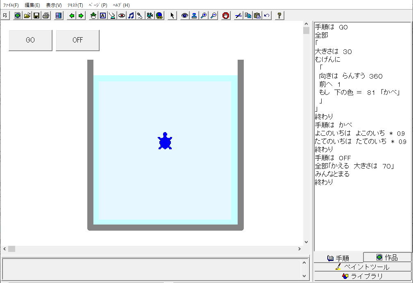Click the page layout panel icon
The width and height of the screenshot is (413, 283).
tap(59, 16)
